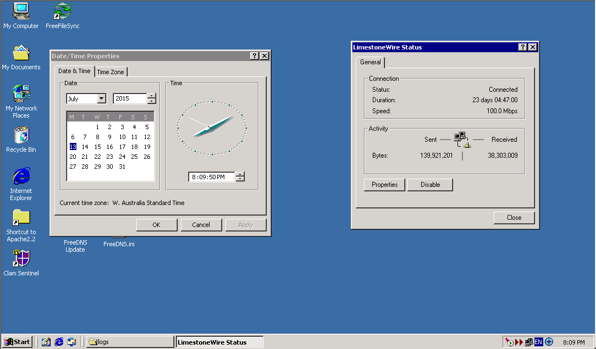Select day 1 in the calendar
Viewport: 596px width, 349px height.
pos(97,127)
